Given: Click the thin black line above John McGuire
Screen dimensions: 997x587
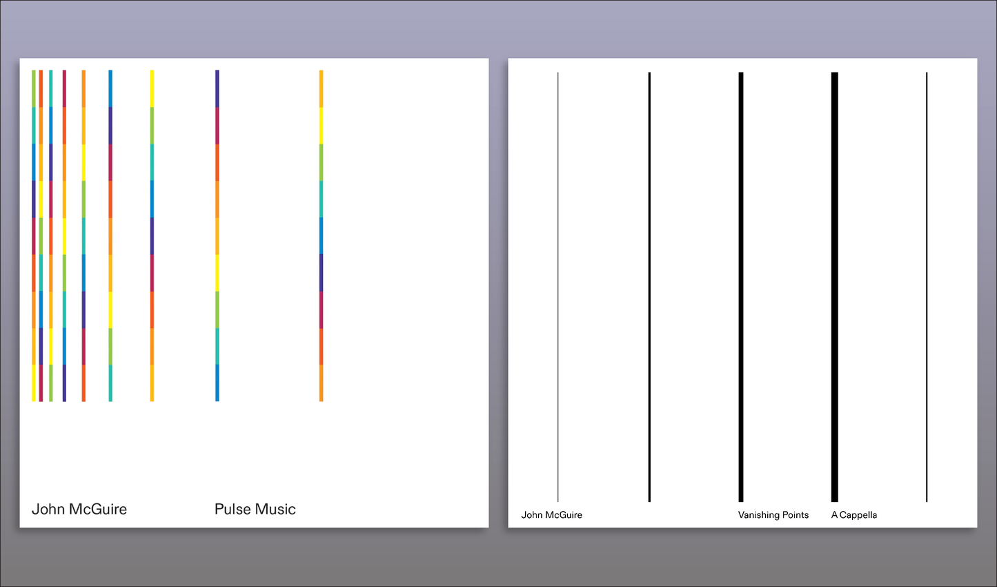Looking at the screenshot, I should (x=557, y=287).
